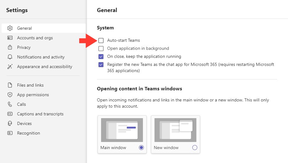Viewport: 288px width, 163px height.
Task: Check Open application in background
Action: [x=101, y=49]
